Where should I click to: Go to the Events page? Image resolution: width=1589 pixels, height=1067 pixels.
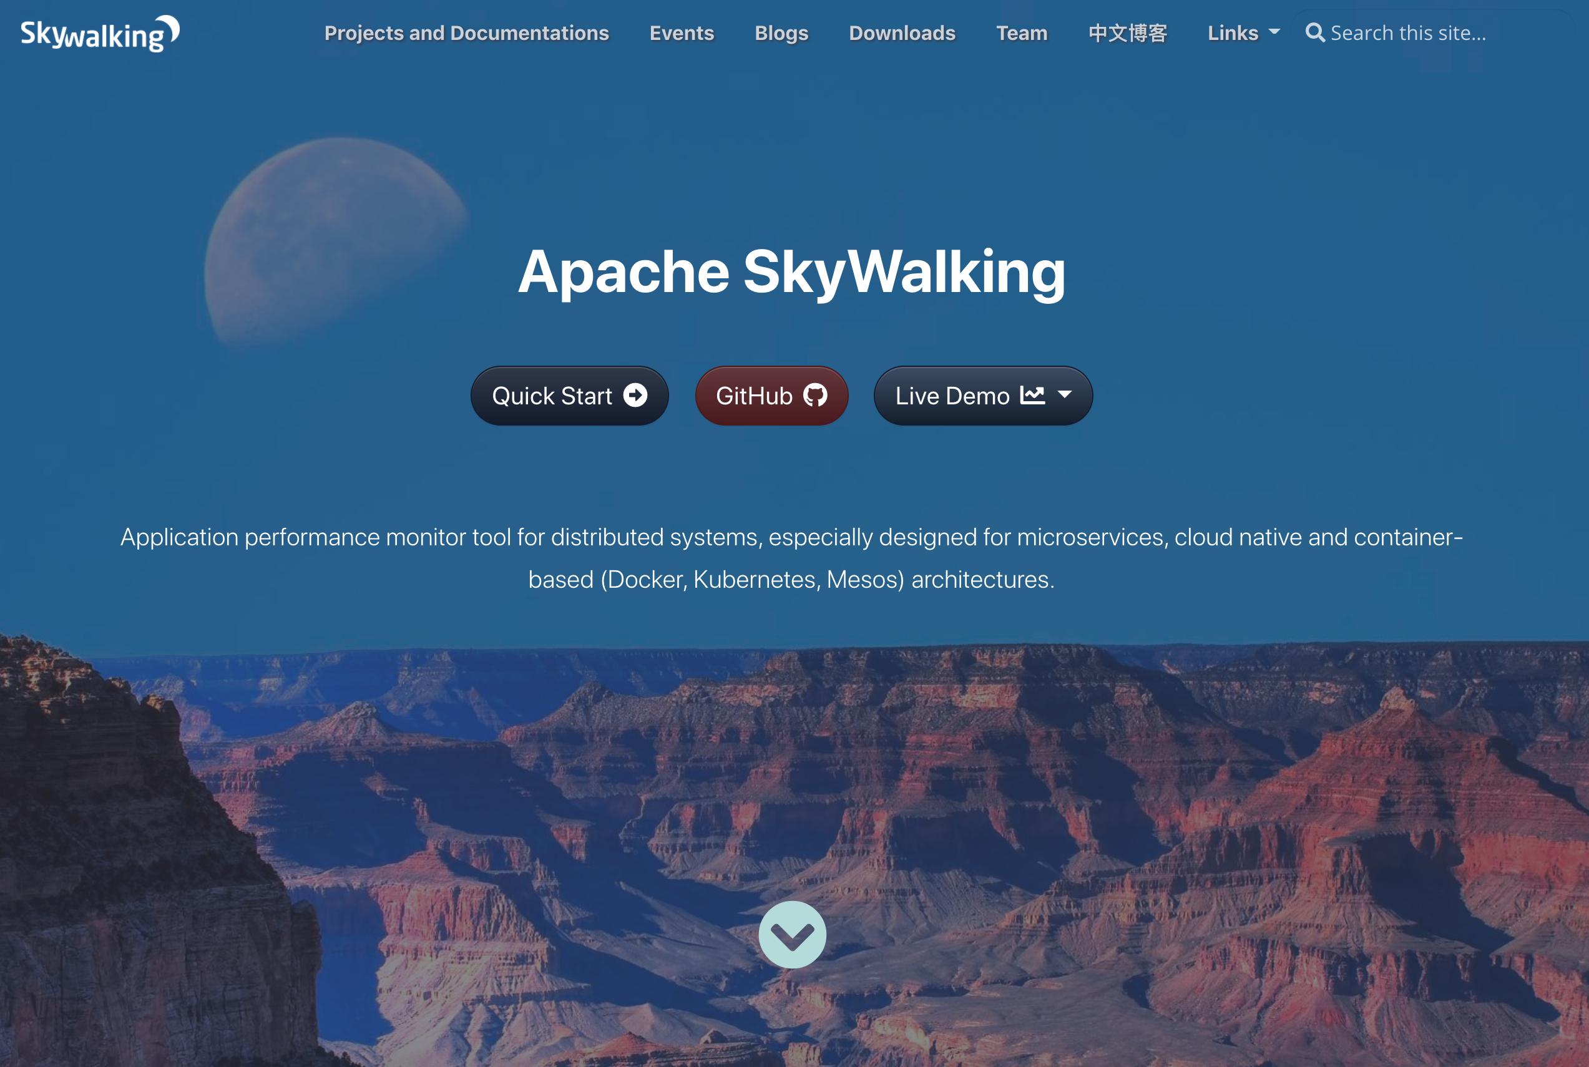click(x=681, y=33)
